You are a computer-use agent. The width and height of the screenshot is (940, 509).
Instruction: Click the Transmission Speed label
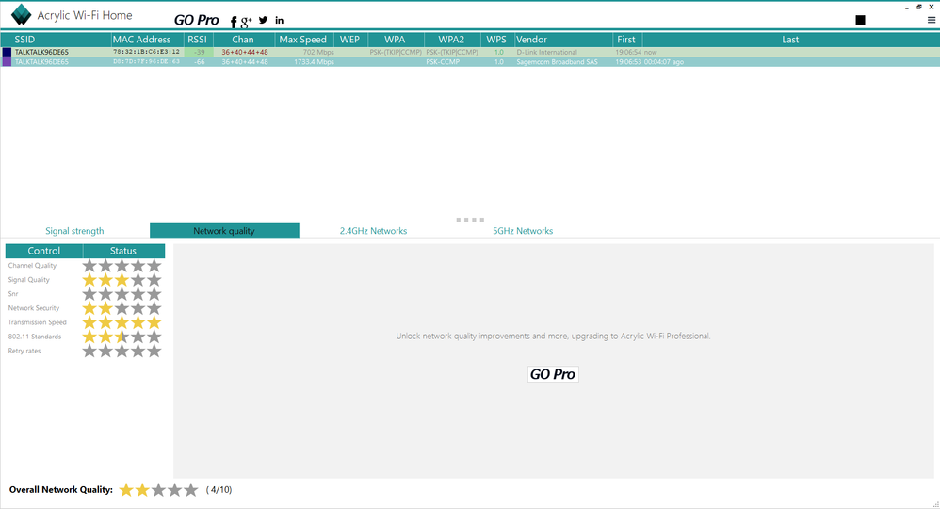point(37,322)
